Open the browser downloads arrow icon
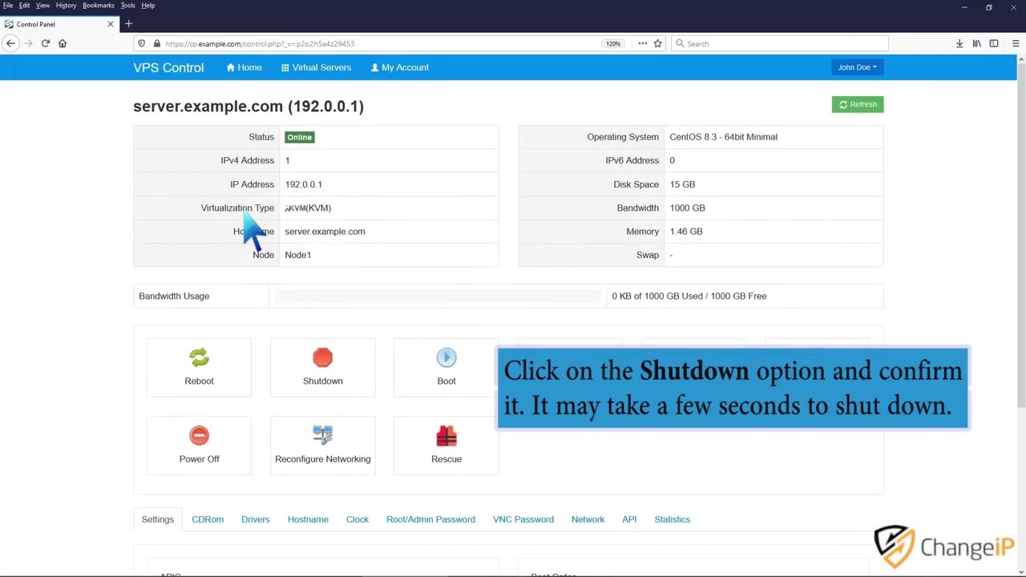The width and height of the screenshot is (1026, 577). (x=959, y=43)
